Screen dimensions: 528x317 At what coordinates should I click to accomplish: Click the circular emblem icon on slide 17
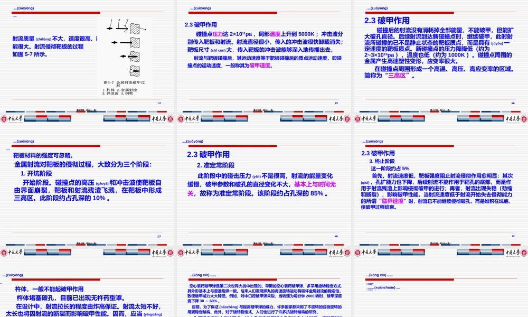point(4,252)
